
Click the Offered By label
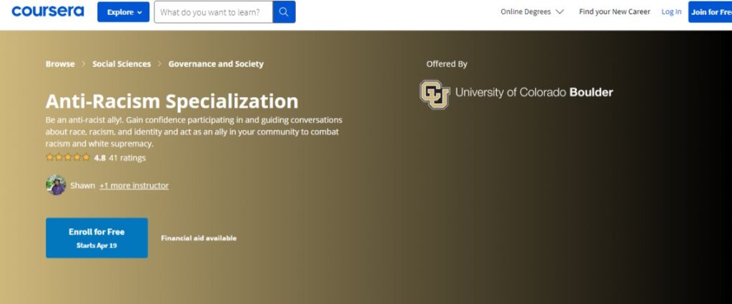pyautogui.click(x=447, y=64)
